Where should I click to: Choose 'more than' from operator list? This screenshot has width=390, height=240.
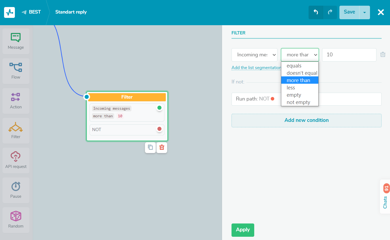(300, 80)
